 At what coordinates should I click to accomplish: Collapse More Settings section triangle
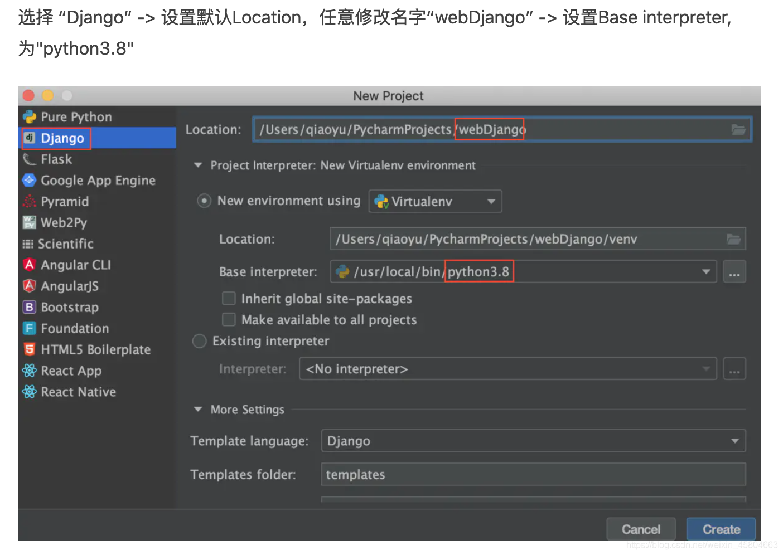tap(197, 410)
